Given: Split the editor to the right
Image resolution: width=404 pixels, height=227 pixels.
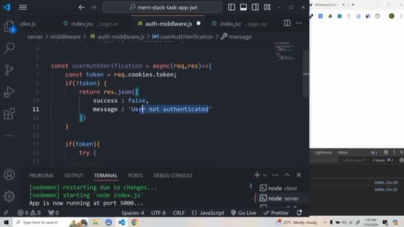Looking at the screenshot, I should [287, 23].
